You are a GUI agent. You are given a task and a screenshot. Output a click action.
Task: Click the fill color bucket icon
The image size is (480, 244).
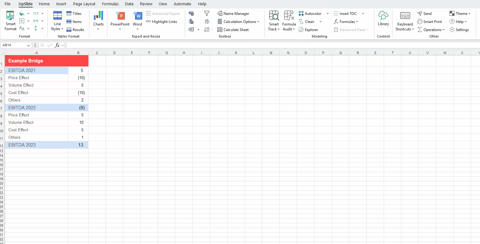point(22,14)
